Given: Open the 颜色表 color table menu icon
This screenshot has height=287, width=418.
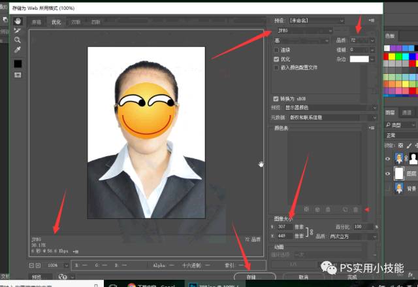Looking at the screenshot, I should click(x=372, y=128).
